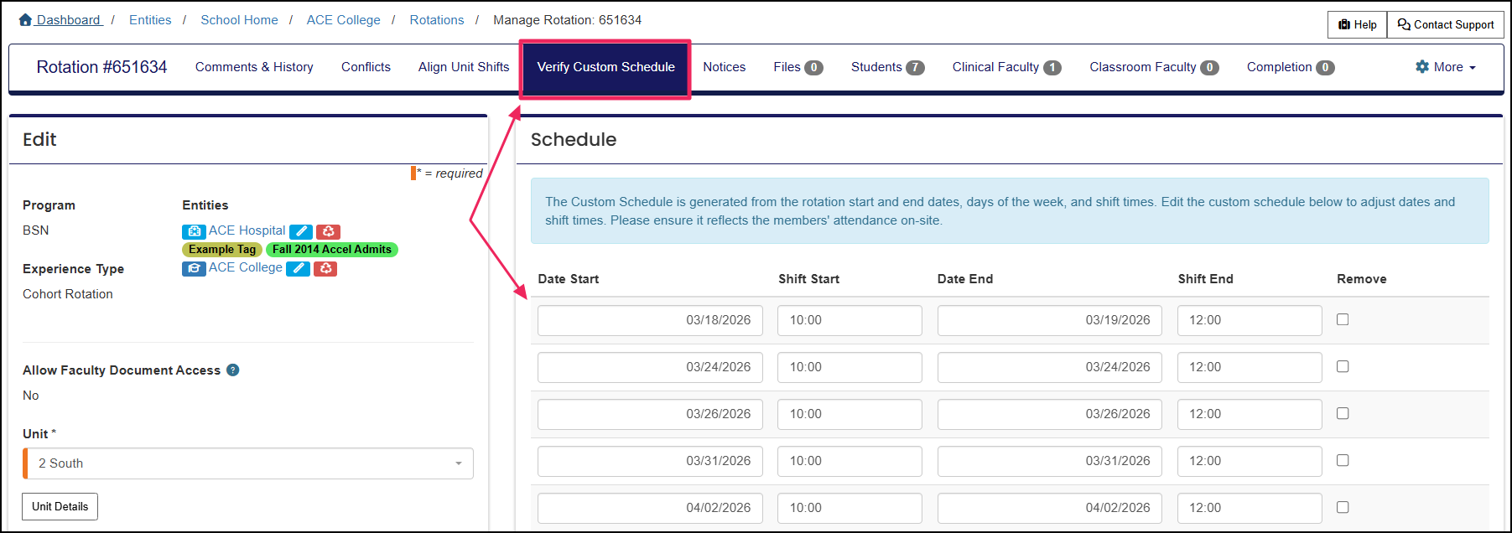Go to the Entities breadcrumb link
The height and width of the screenshot is (533, 1512).
(x=150, y=20)
